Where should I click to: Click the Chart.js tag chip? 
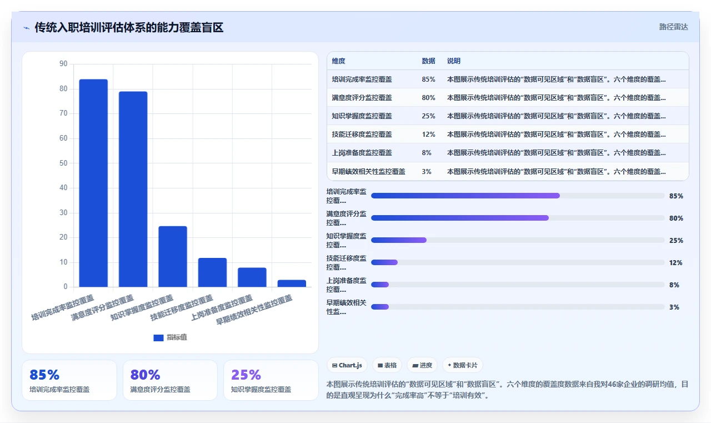tap(347, 365)
